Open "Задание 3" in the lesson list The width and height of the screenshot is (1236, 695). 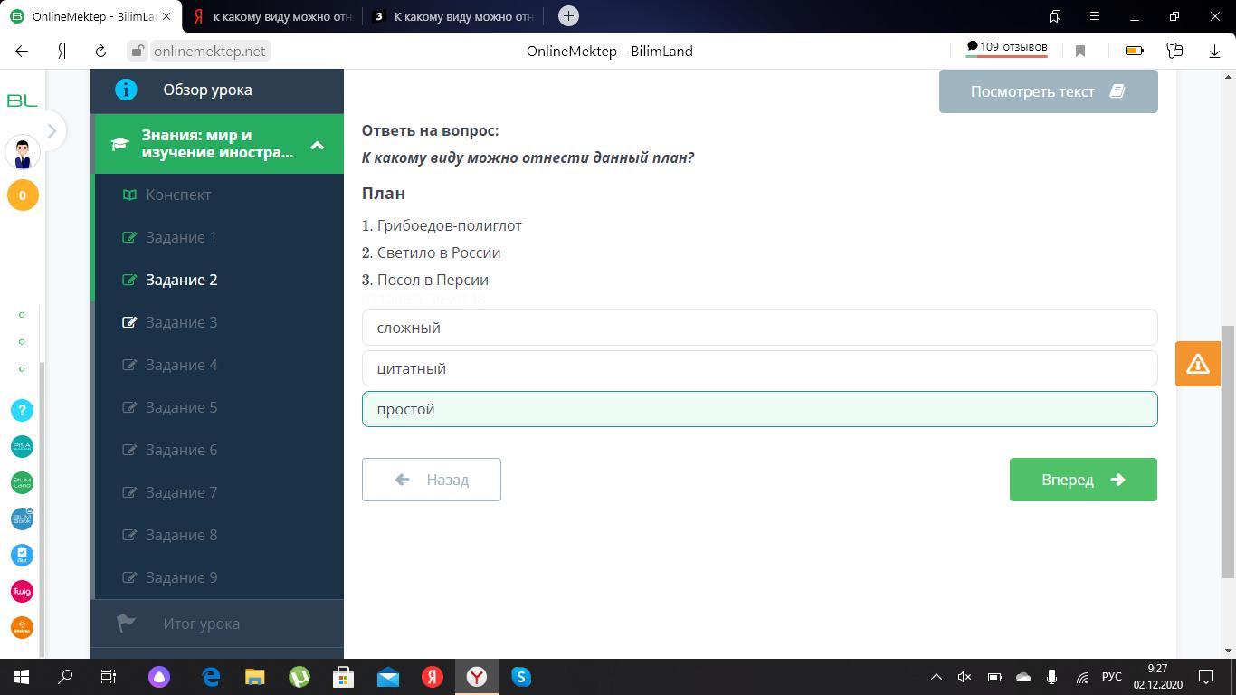point(181,322)
